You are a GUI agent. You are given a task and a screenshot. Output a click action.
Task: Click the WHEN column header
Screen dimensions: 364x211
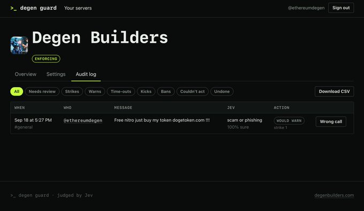pyautogui.click(x=19, y=108)
